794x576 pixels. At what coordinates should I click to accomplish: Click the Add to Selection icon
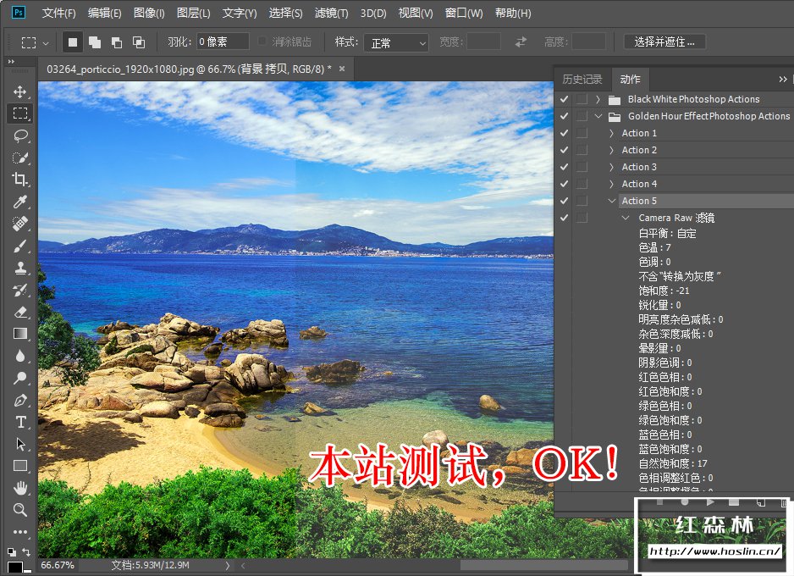[x=94, y=42]
